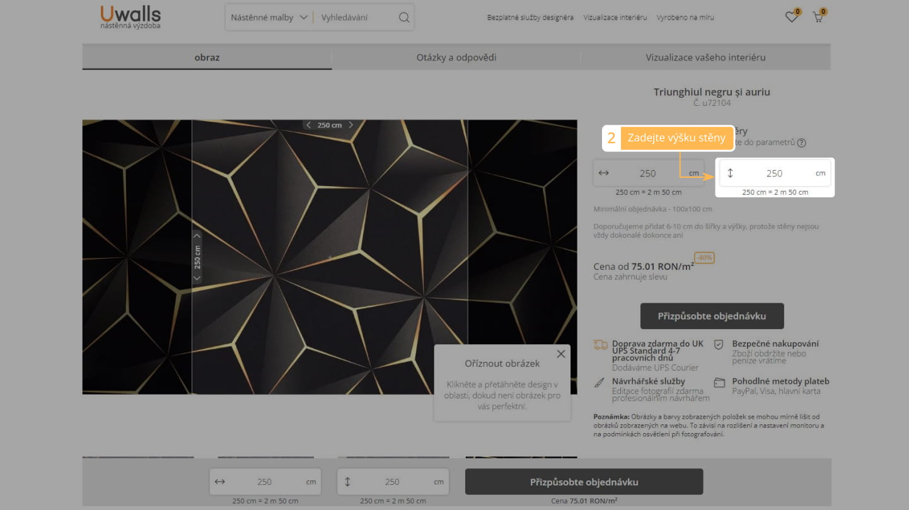Click left arrow of width ruler
909x510 pixels.
point(308,125)
